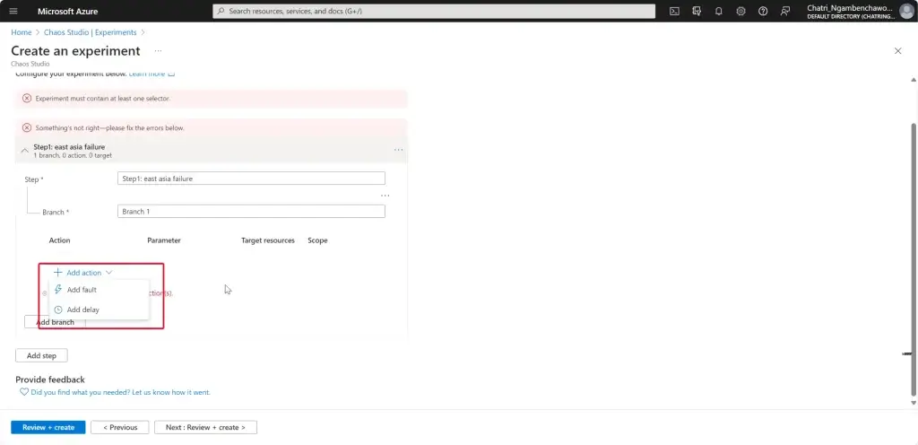
Task: Close the Create an experiment blade
Action: click(x=897, y=51)
